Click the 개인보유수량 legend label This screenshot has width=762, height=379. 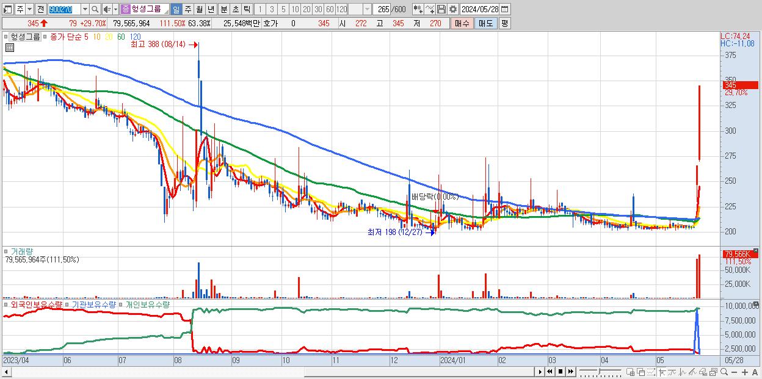147,304
